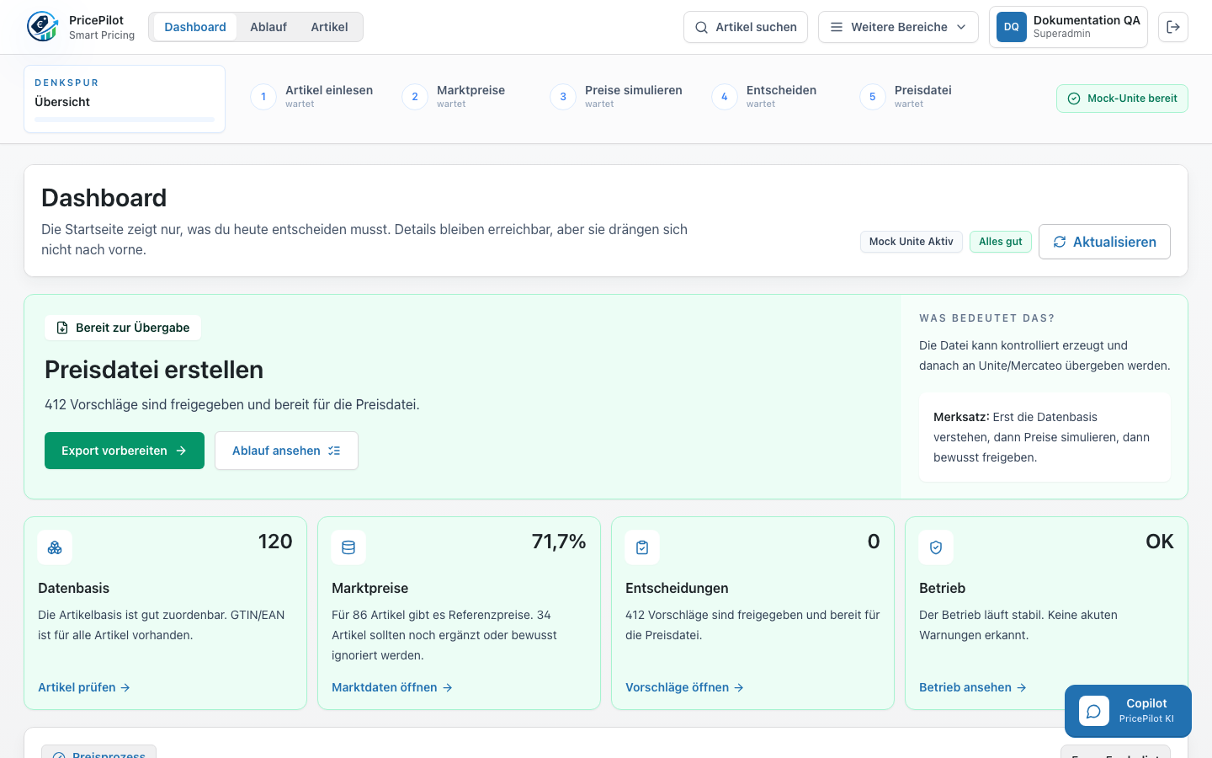Click the Bereit zur Übergabe badge
This screenshot has height=758, width=1212.
[x=123, y=328]
